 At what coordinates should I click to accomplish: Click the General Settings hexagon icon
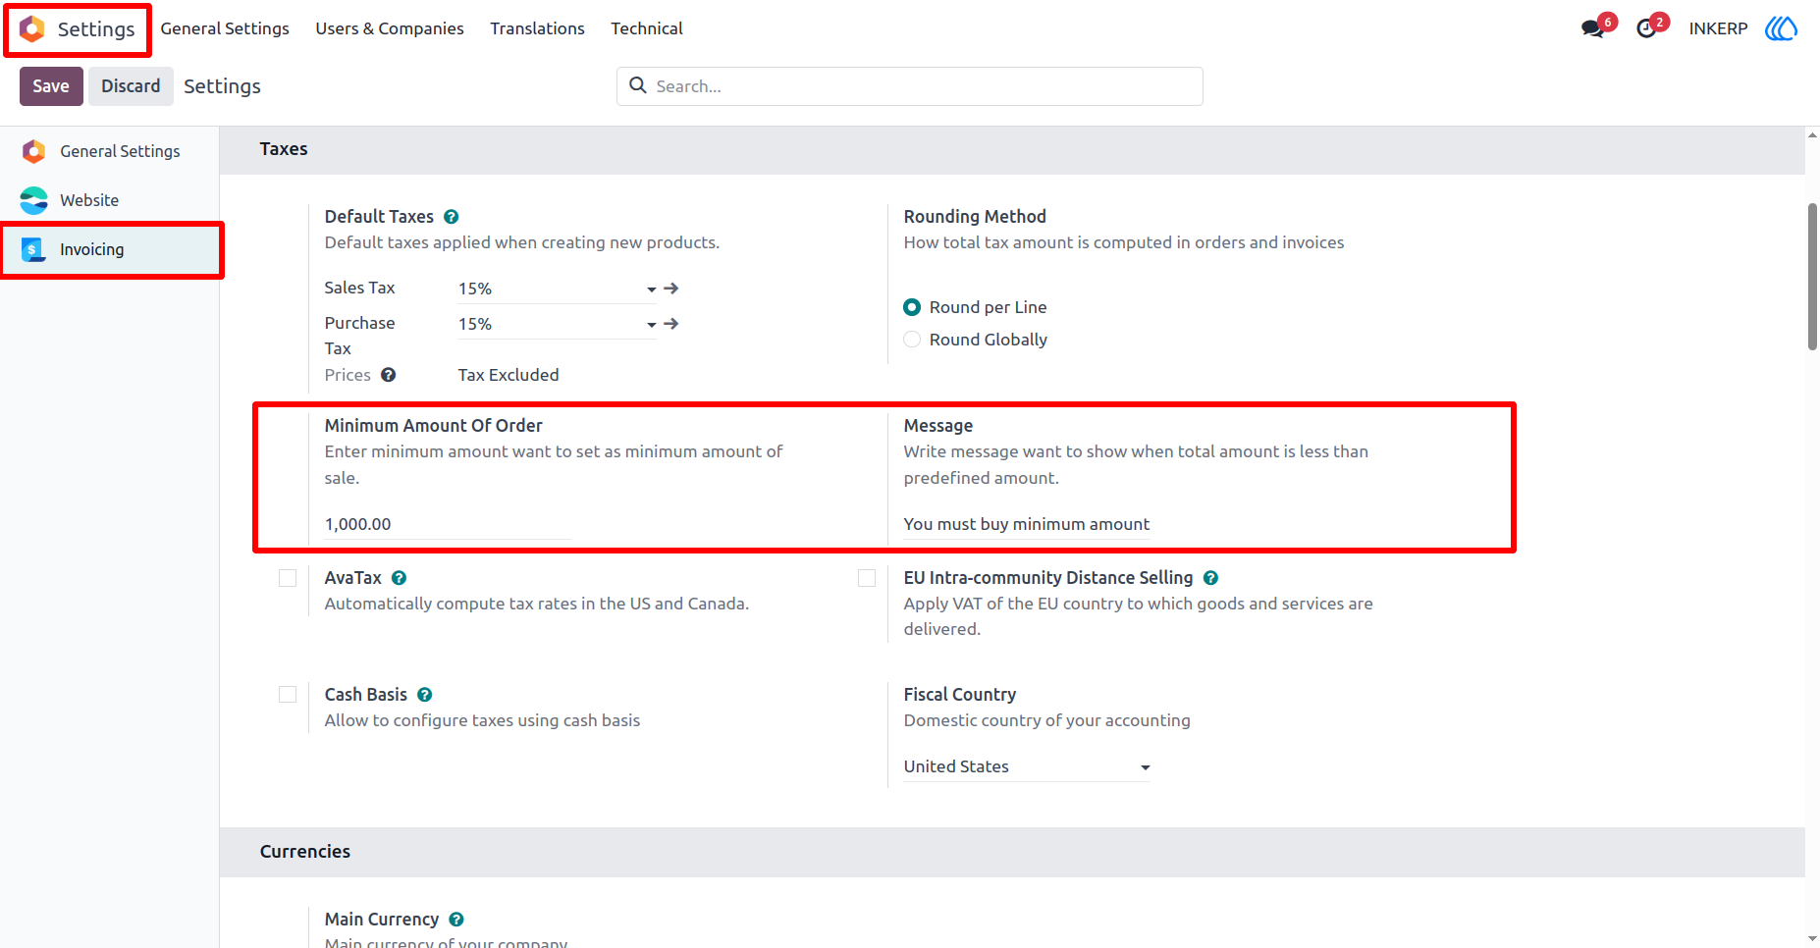point(33,151)
